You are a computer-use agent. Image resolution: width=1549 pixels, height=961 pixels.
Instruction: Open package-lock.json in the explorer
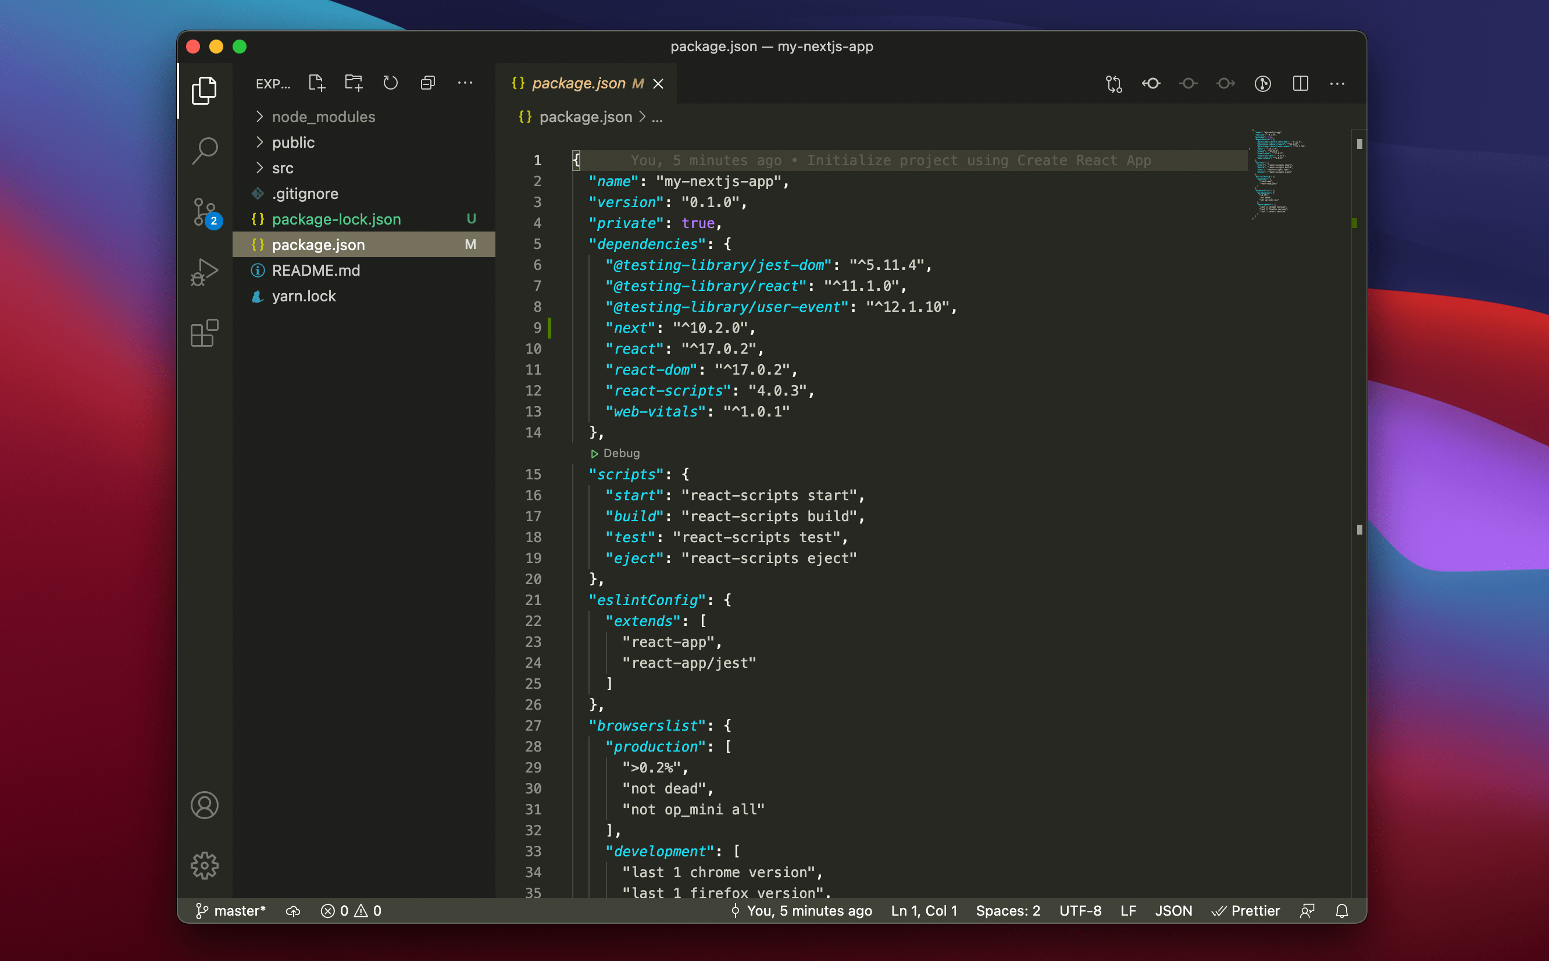tap(336, 219)
